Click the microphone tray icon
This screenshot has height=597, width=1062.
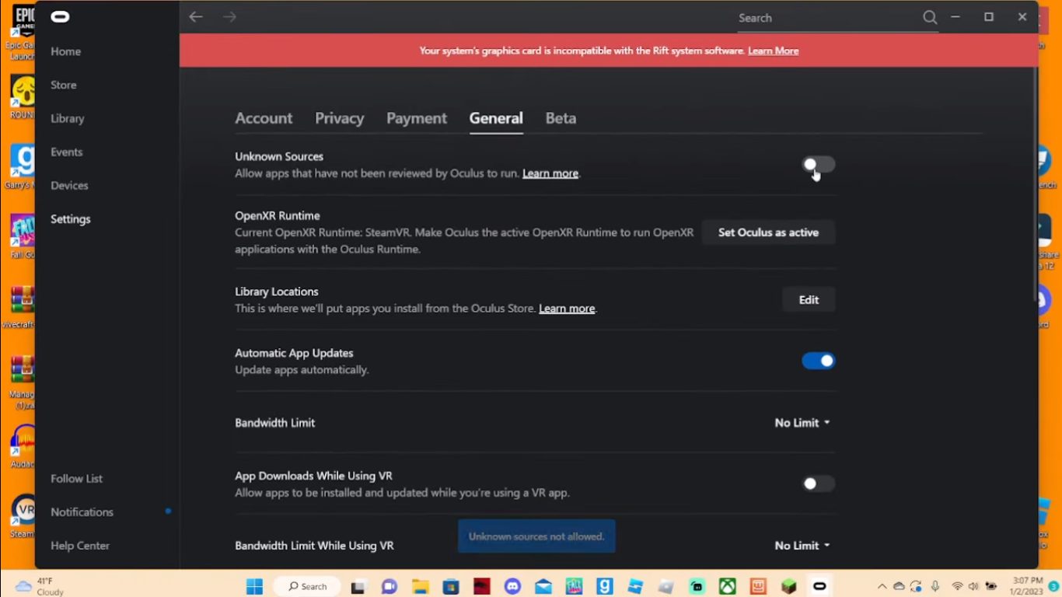click(935, 586)
